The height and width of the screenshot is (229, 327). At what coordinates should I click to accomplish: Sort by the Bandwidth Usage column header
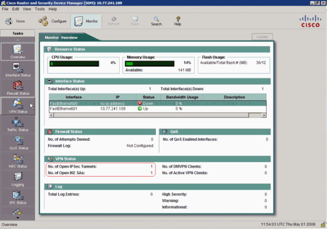[x=182, y=97]
